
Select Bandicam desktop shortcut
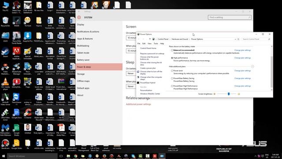point(5,144)
